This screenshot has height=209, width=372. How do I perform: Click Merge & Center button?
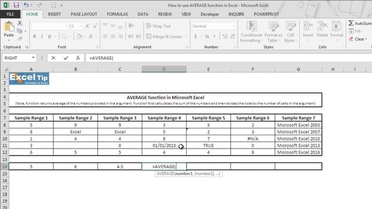(164, 37)
